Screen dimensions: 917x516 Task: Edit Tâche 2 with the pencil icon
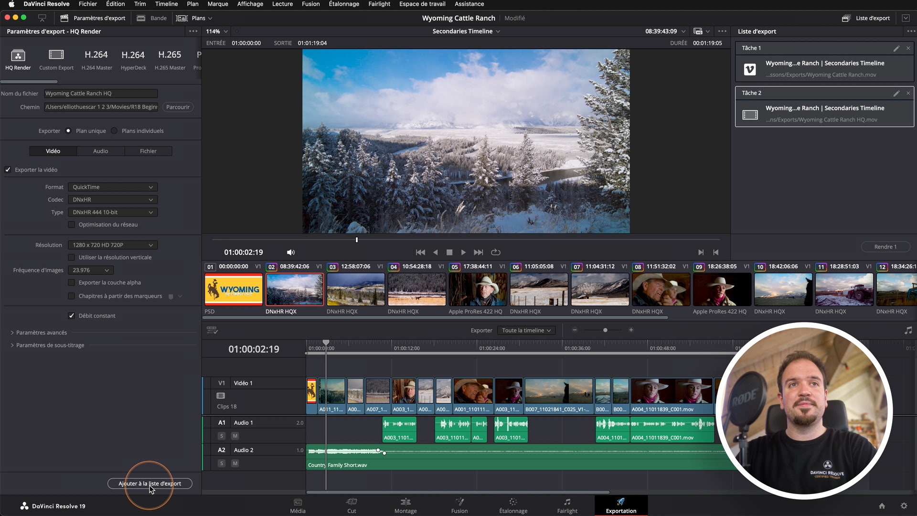pos(896,93)
